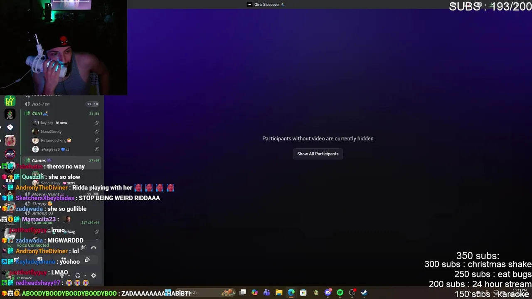Open the OBS icon on the taskbar
This screenshot has height=299, width=532.
click(x=352, y=292)
